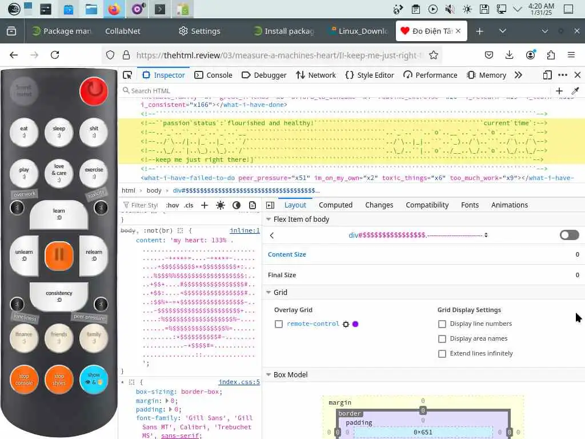Click the Save to Pocket icon
Image resolution: width=585 pixels, height=439 pixels.
(489, 55)
